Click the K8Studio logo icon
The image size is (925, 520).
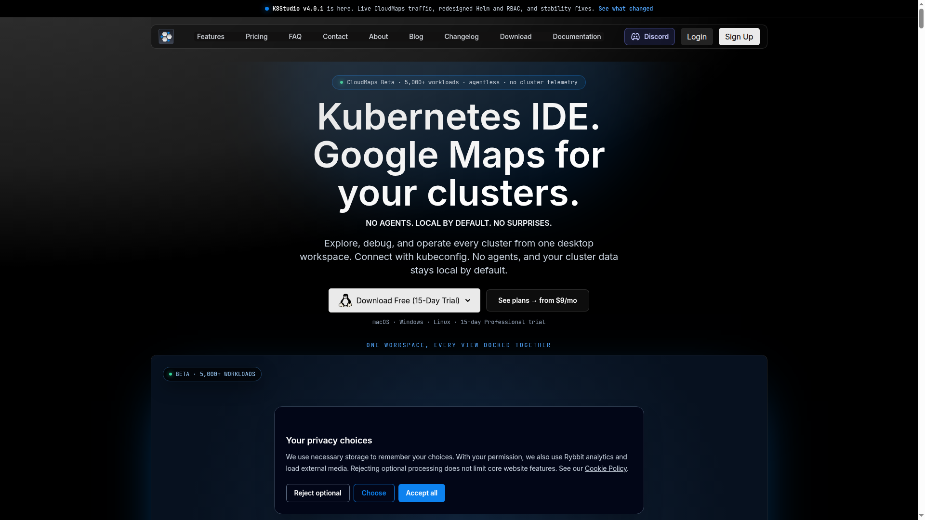(166, 37)
